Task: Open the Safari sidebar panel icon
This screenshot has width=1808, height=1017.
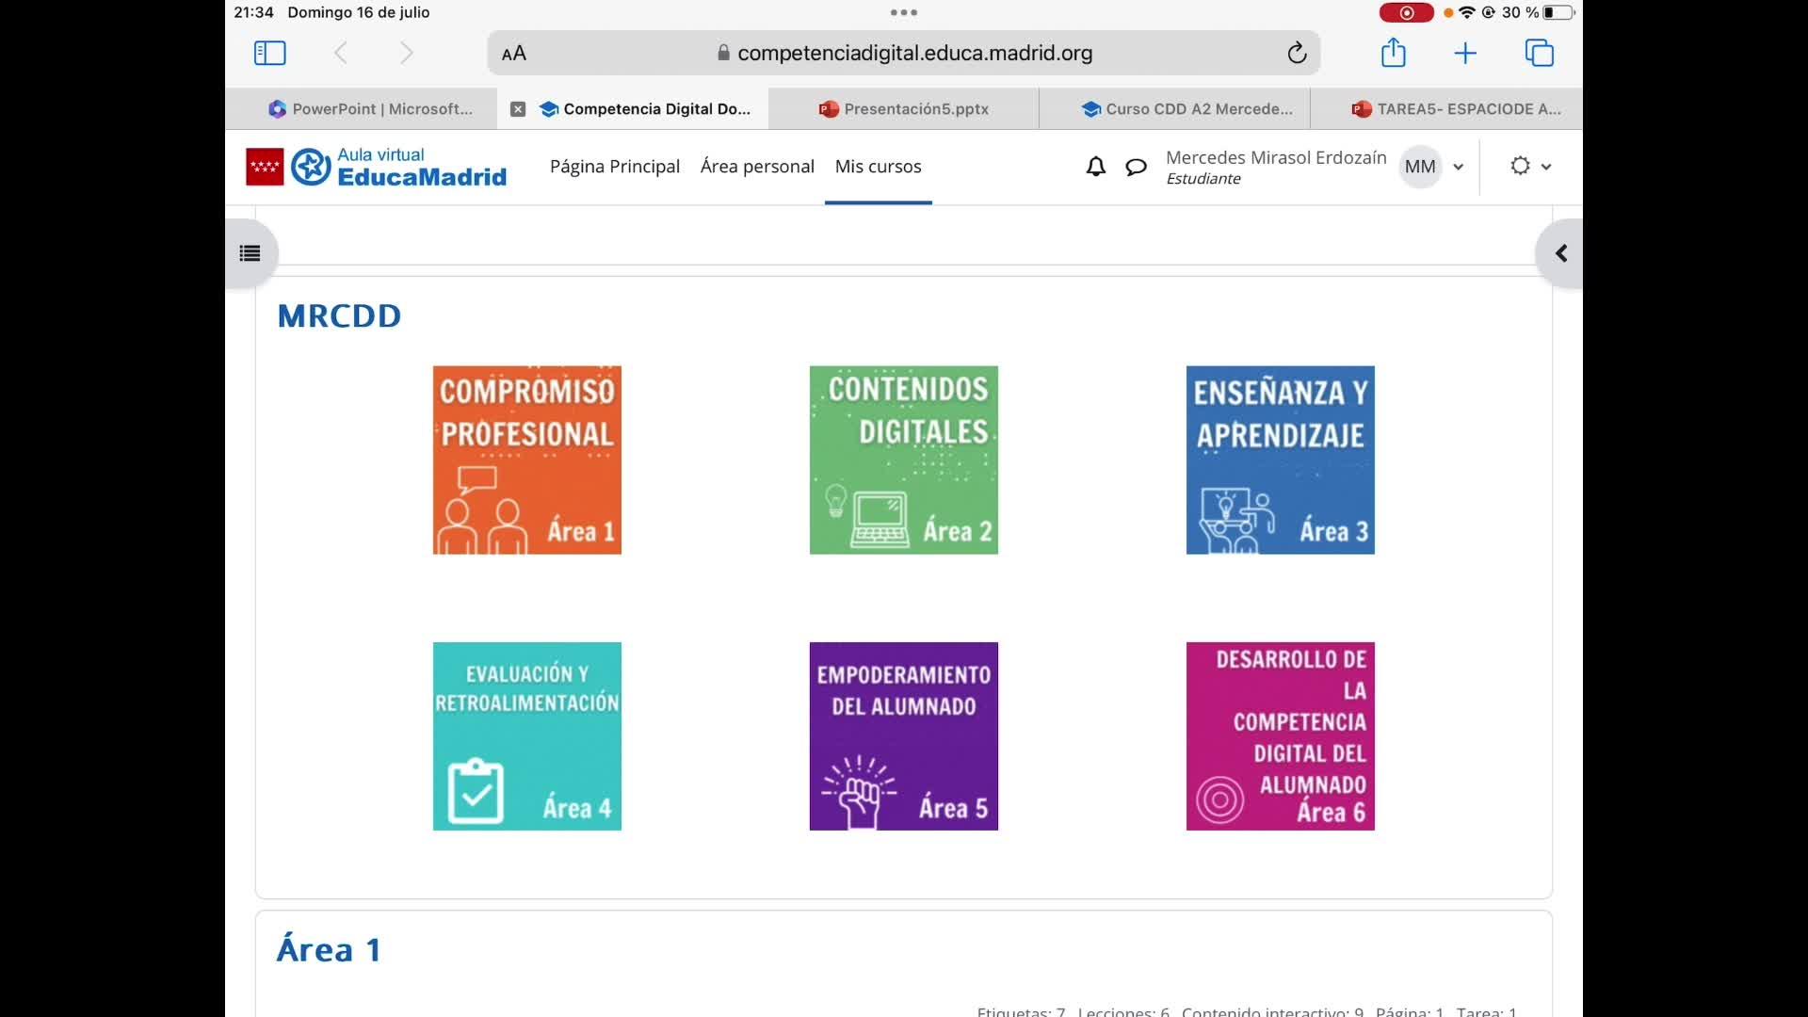Action: point(269,53)
